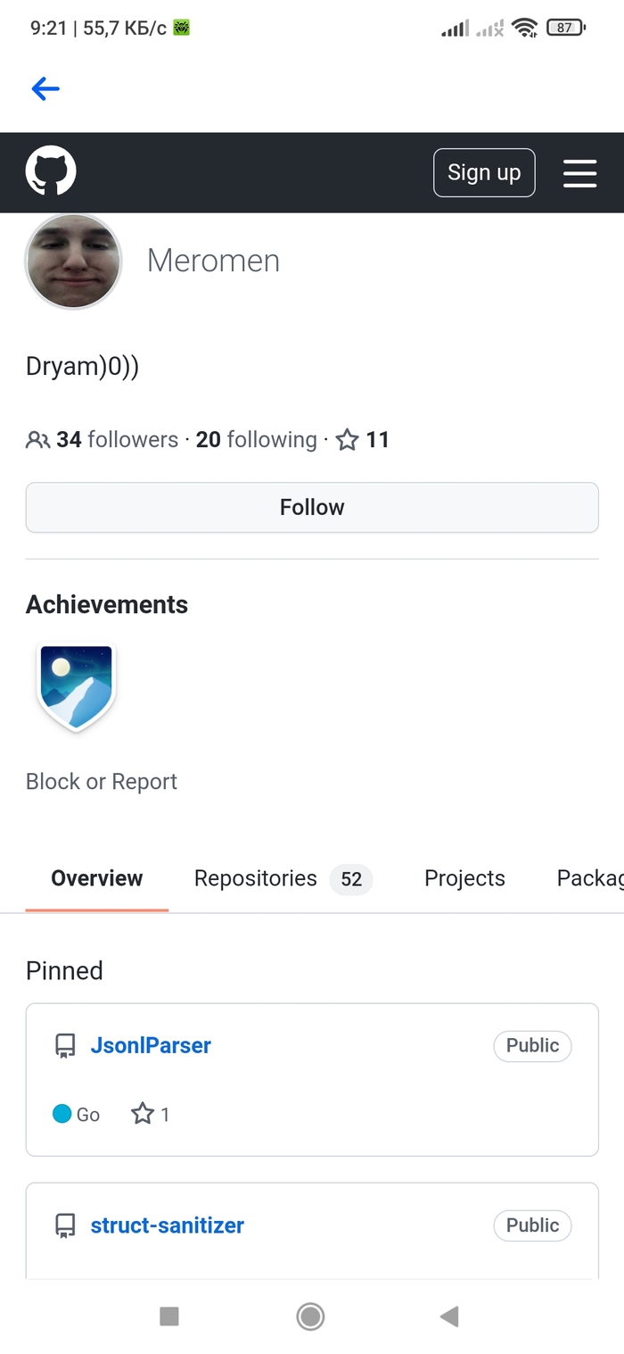This screenshot has height=1354, width=624.
Task: Open the JsonlParser pinned repository
Action: (151, 1045)
